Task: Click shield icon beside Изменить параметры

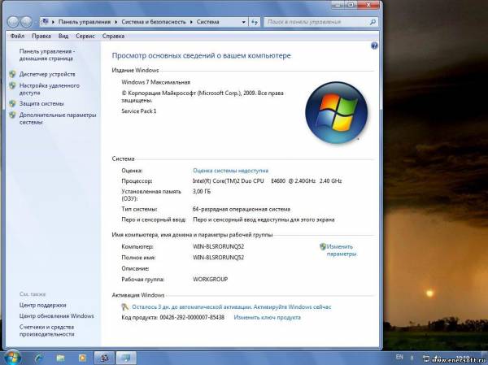Action: tap(323, 247)
